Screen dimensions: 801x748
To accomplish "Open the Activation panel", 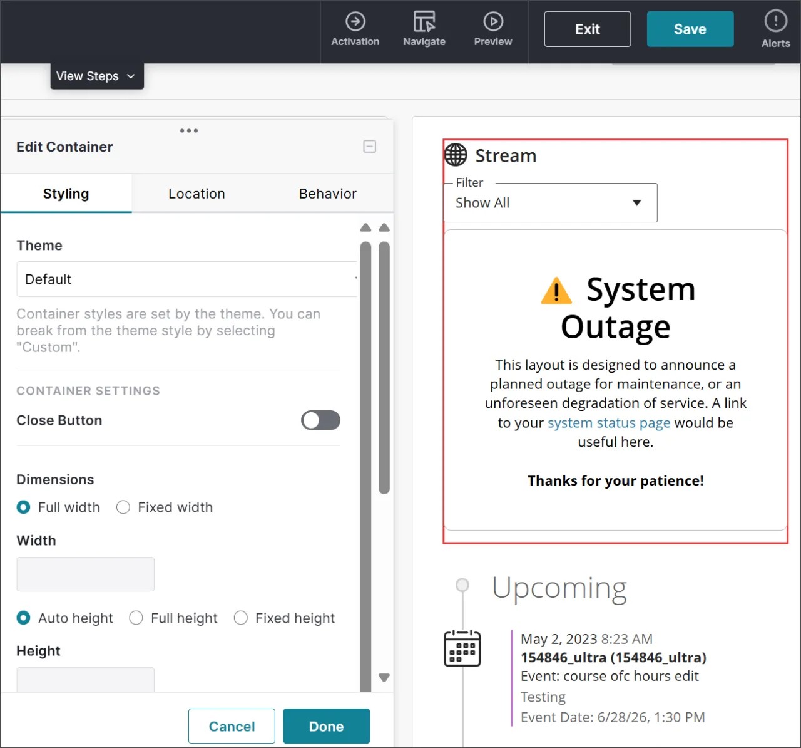I will pos(355,28).
